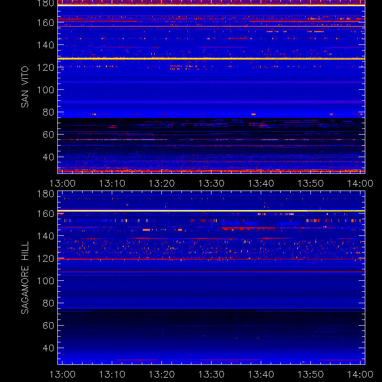
Task: Click the thin red line near 108 in Sagamore Hill
Action: [211, 272]
